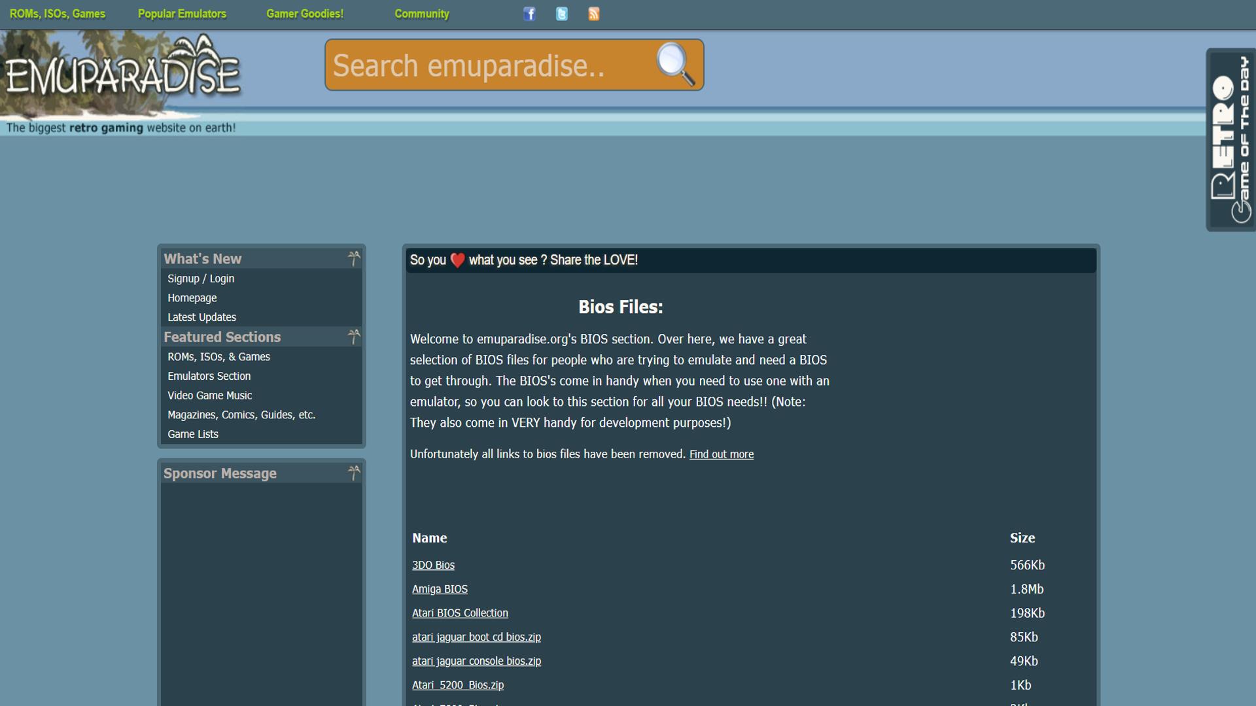Screen dimensions: 1256x706
Task: Open the Facebook page icon
Action: coord(529,14)
